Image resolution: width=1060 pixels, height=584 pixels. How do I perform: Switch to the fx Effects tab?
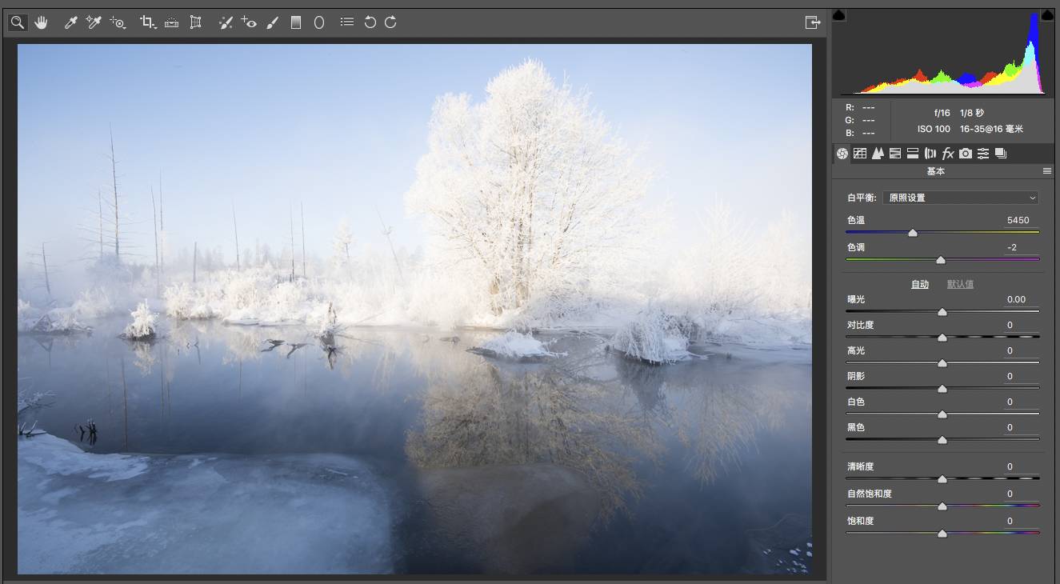coord(948,154)
